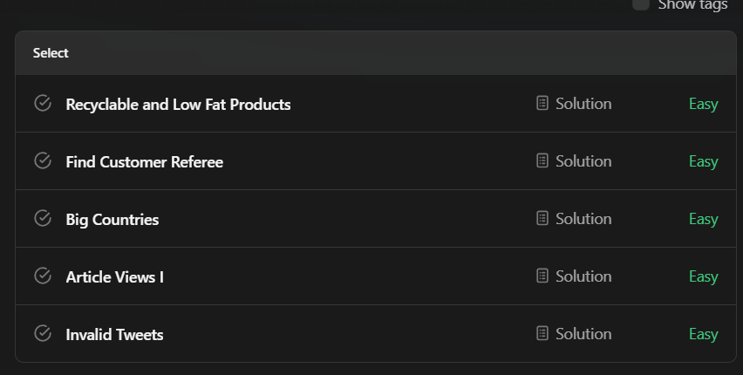Viewport: 743px width, 375px height.
Task: Click the solution document icon in Big Countries row
Action: pos(542,218)
